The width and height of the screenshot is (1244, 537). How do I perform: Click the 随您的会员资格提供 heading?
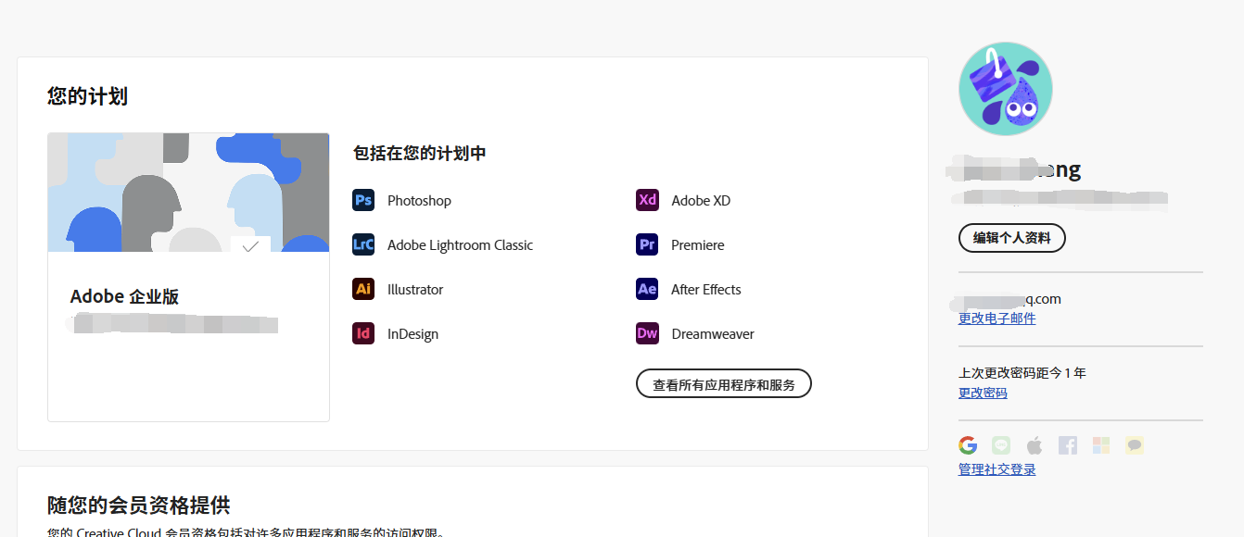(x=139, y=506)
